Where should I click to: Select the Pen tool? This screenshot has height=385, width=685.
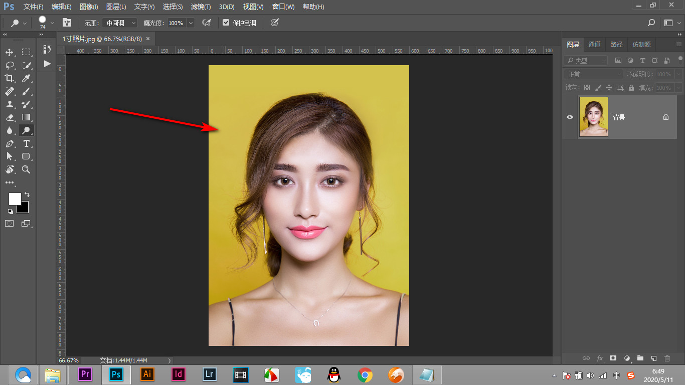click(x=10, y=144)
